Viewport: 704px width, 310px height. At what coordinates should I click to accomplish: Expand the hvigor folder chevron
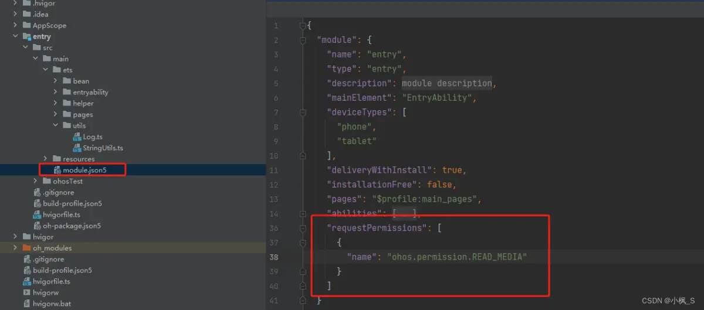pyautogui.click(x=16, y=237)
